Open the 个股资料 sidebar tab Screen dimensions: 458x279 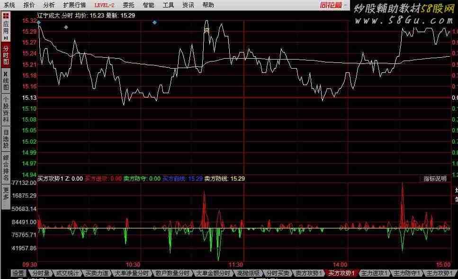pos(6,110)
